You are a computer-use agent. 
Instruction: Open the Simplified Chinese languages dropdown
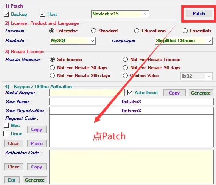coord(183,41)
